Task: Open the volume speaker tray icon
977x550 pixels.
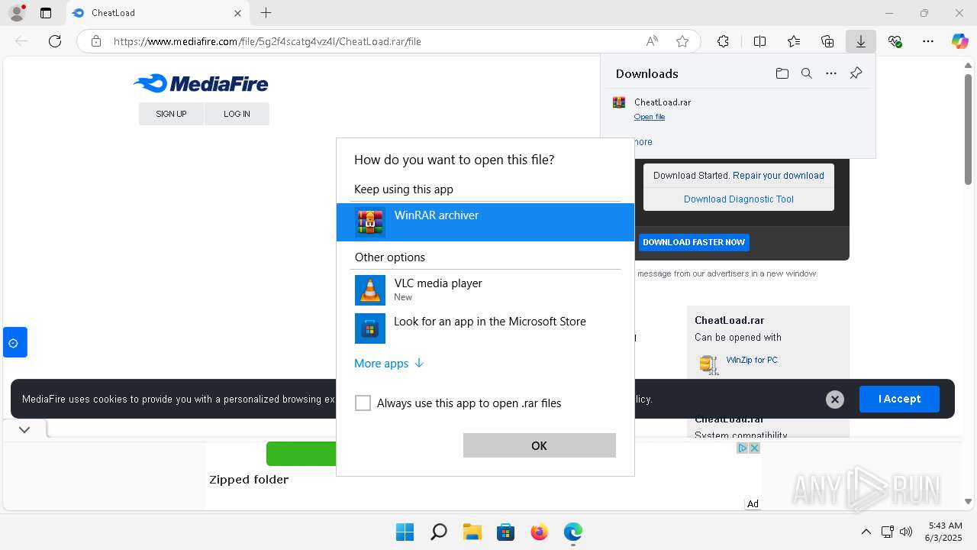Action: click(906, 532)
